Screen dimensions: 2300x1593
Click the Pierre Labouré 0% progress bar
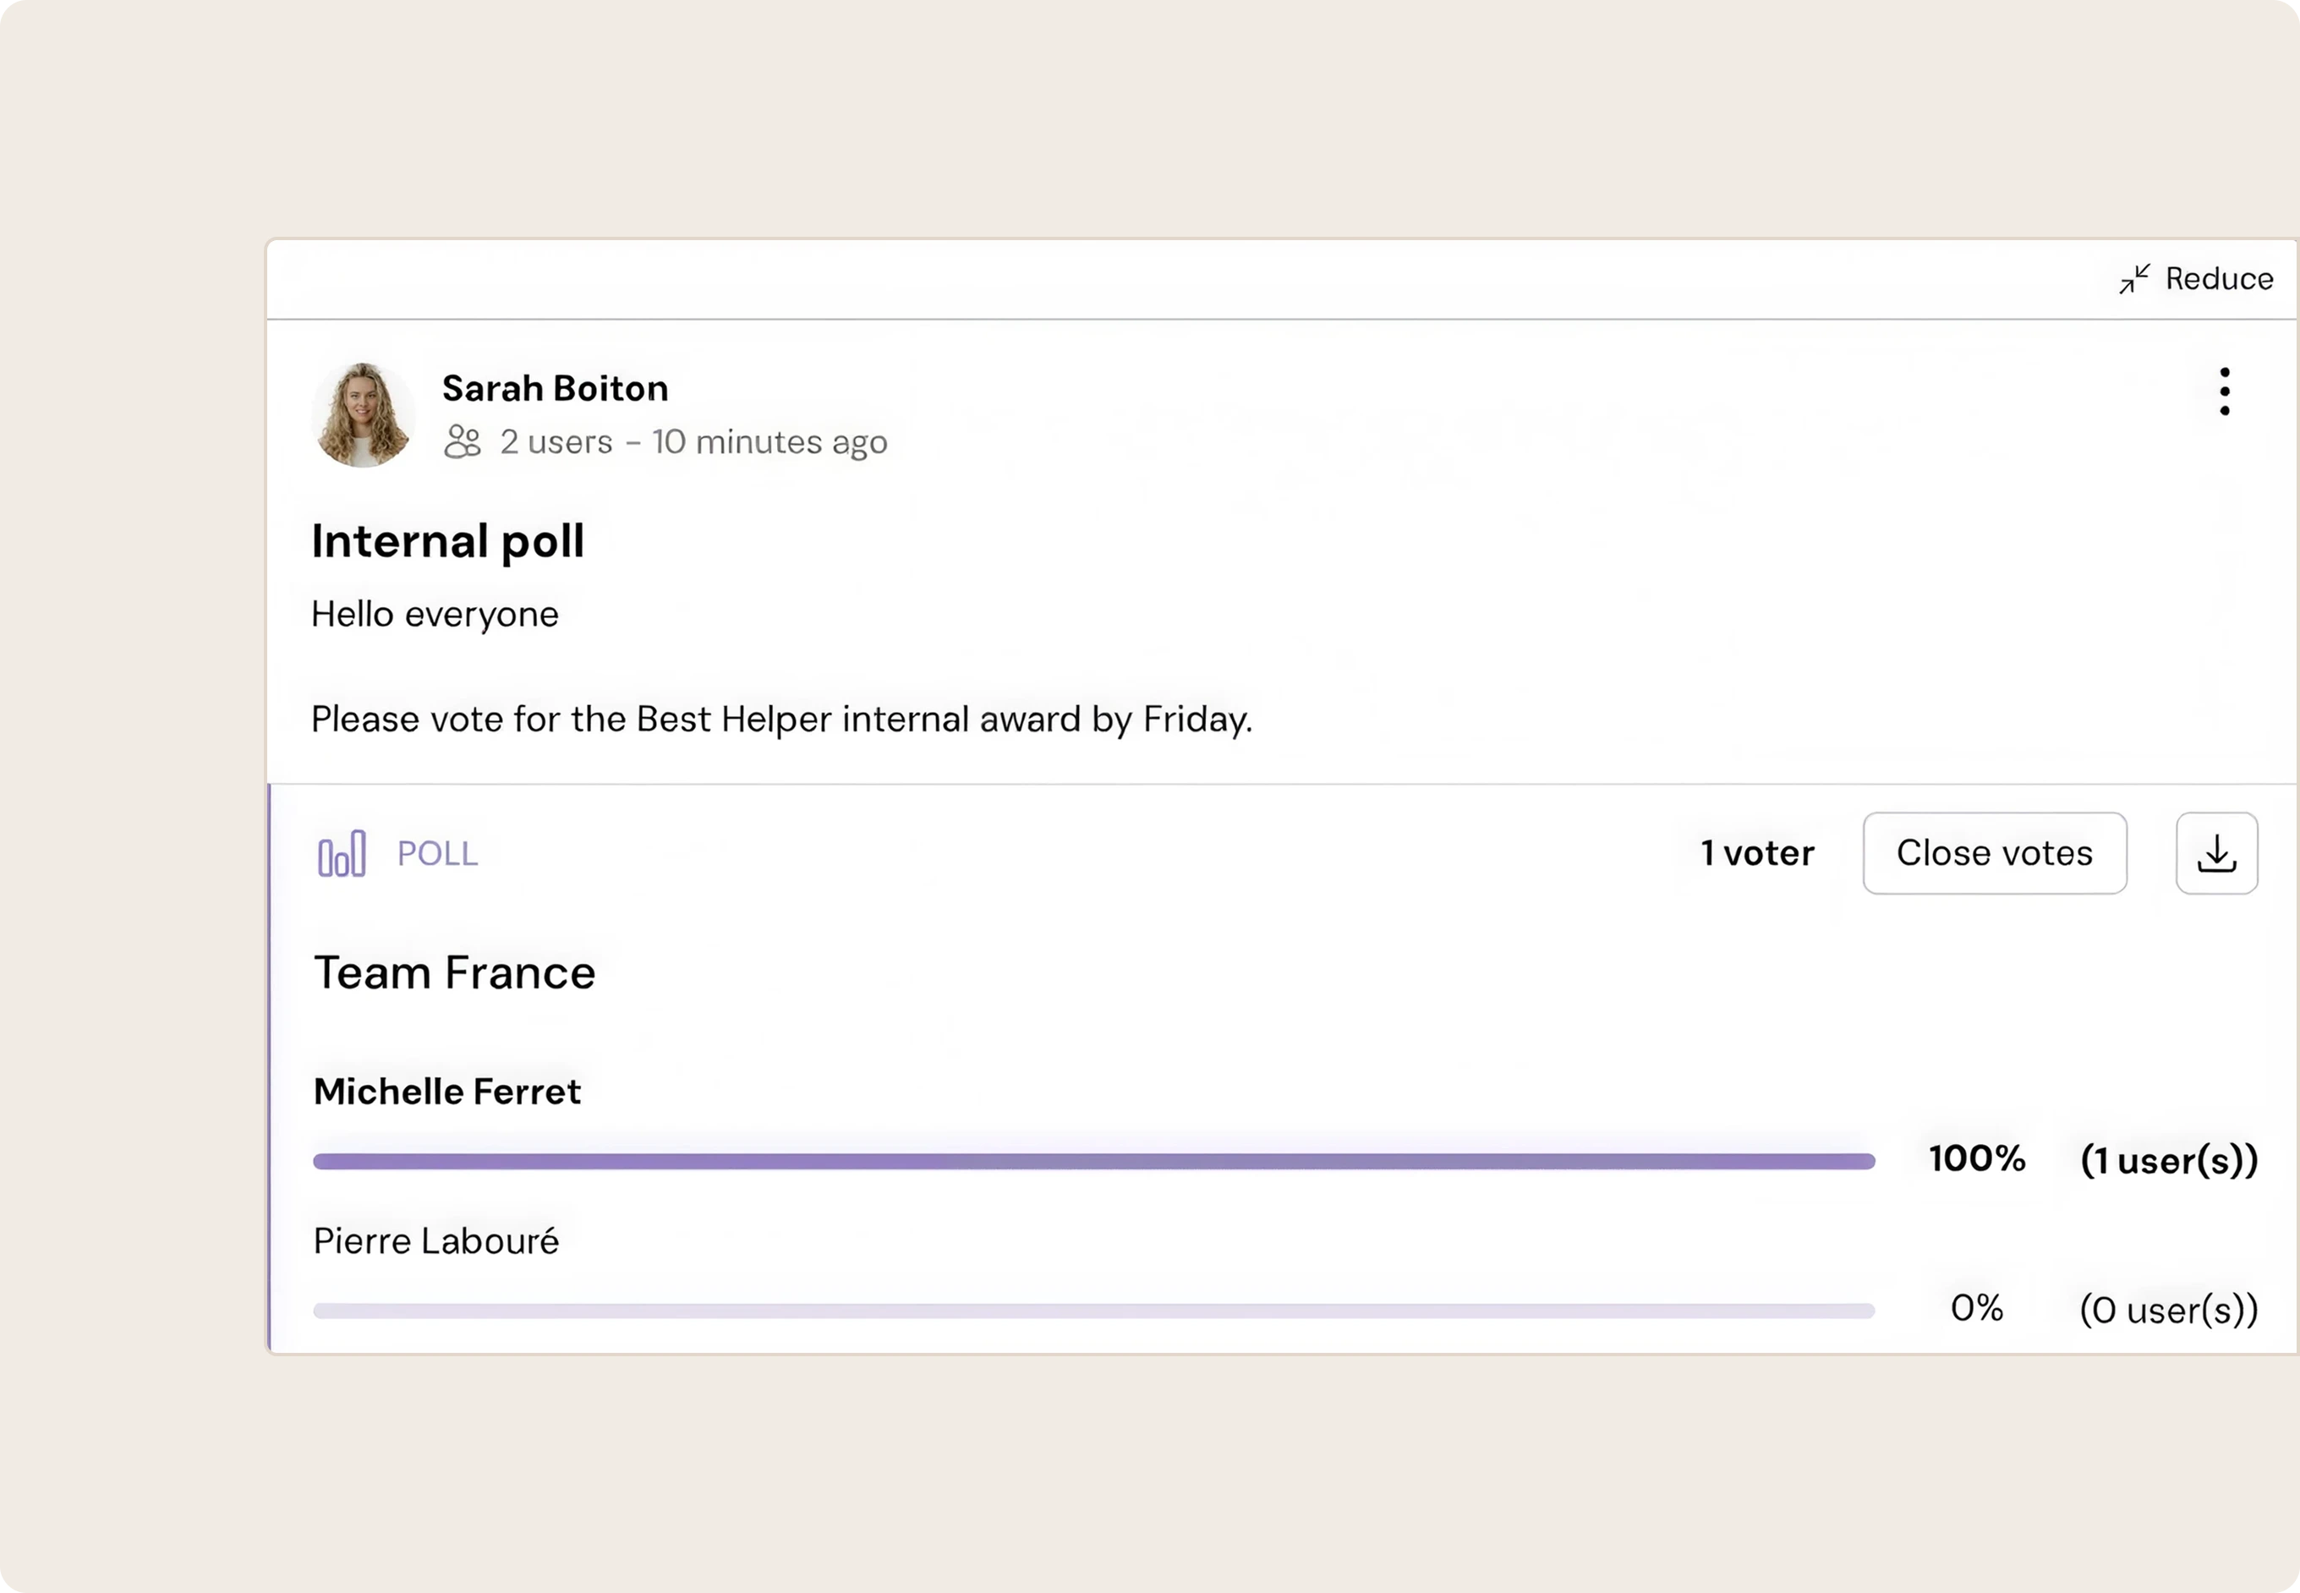coord(1094,1311)
